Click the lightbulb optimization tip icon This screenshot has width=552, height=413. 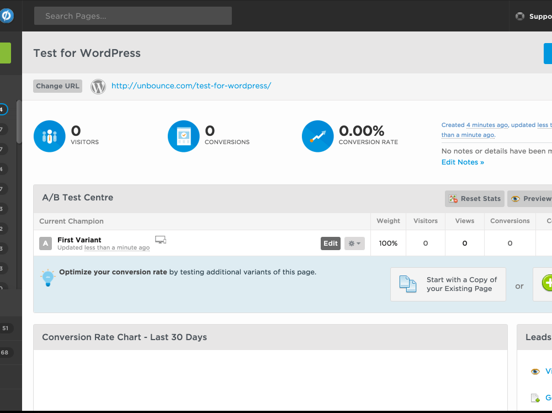point(48,277)
